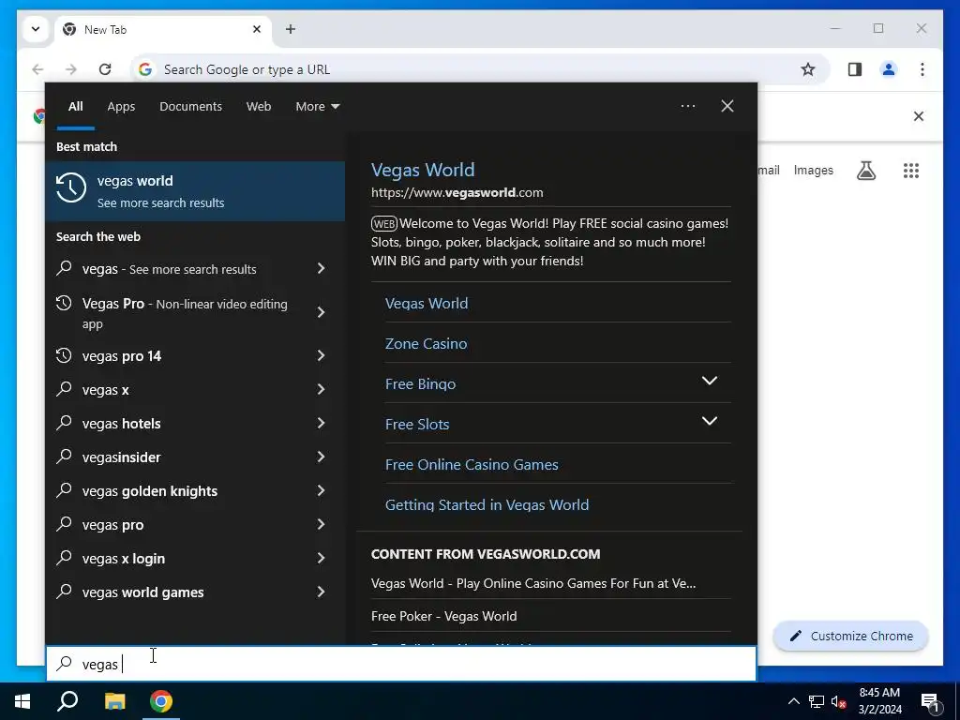Image resolution: width=960 pixels, height=720 pixels.
Task: Open the Google apps grid
Action: click(911, 171)
